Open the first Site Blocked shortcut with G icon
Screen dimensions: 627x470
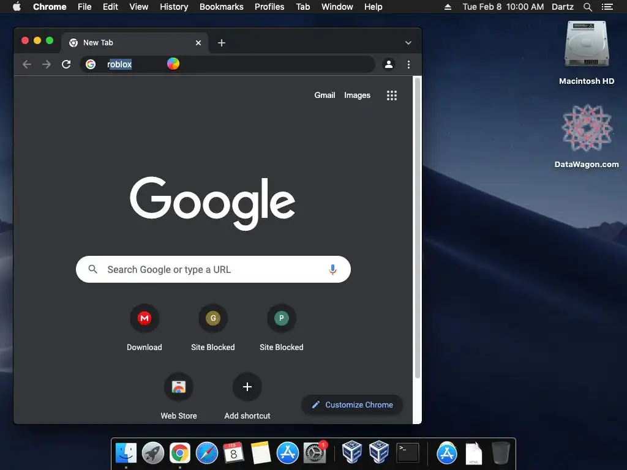point(212,328)
